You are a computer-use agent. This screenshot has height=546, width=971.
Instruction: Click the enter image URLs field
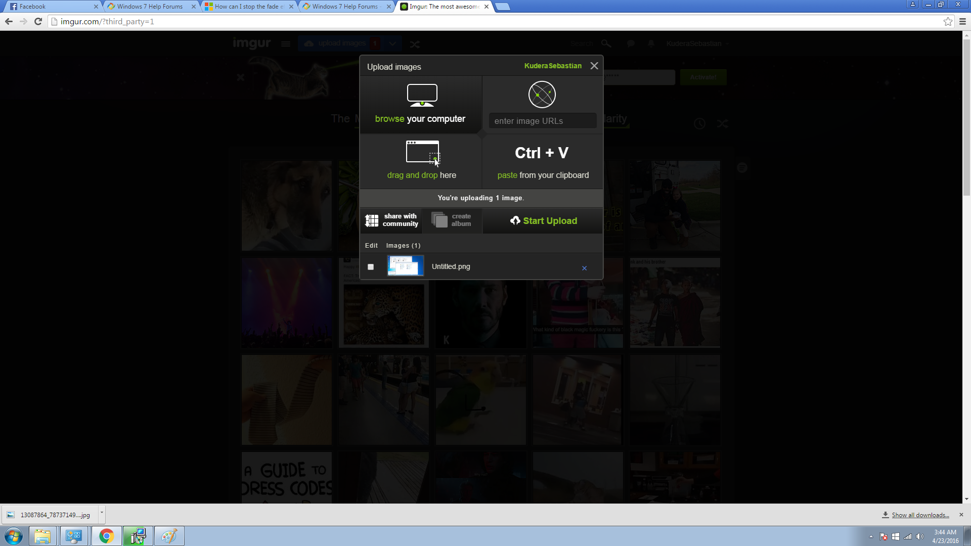[x=543, y=121]
